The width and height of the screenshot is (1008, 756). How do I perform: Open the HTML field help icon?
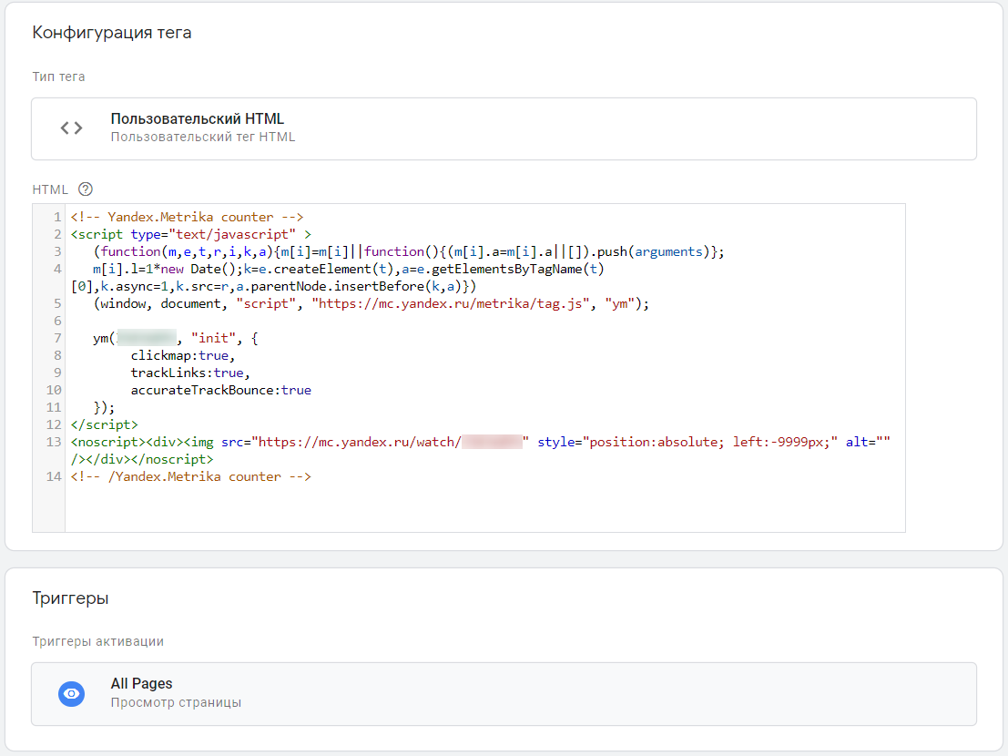click(86, 189)
